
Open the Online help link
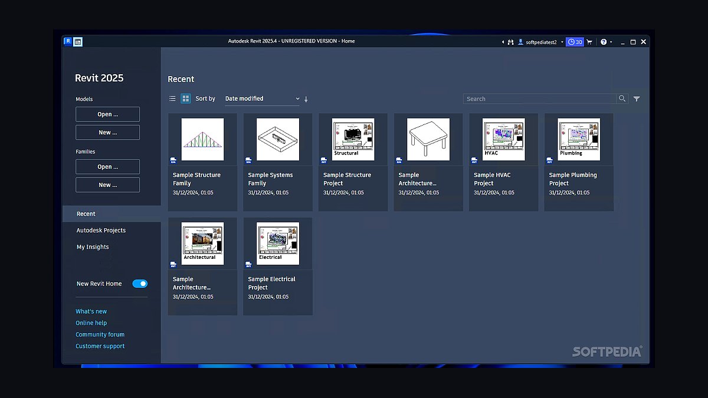coord(91,323)
